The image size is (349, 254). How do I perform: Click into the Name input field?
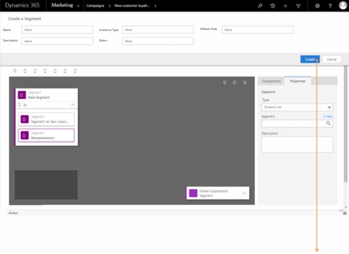[x=57, y=30]
